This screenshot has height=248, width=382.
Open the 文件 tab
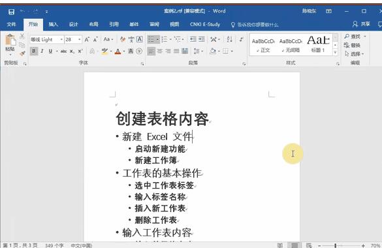coord(11,24)
